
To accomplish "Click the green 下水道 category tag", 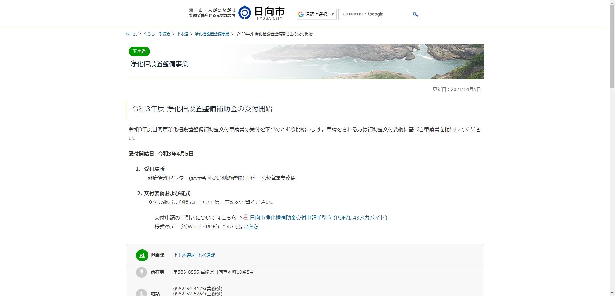I will tap(139, 51).
